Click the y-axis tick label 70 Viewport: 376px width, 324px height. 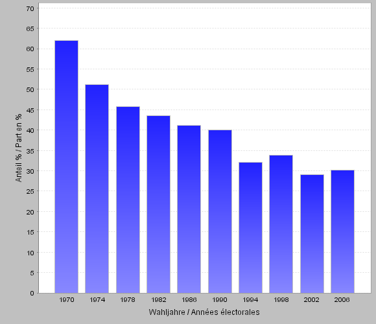click(30, 8)
